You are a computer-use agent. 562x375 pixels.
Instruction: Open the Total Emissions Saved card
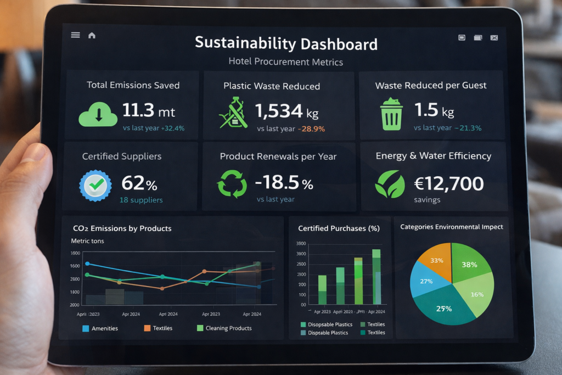133,104
